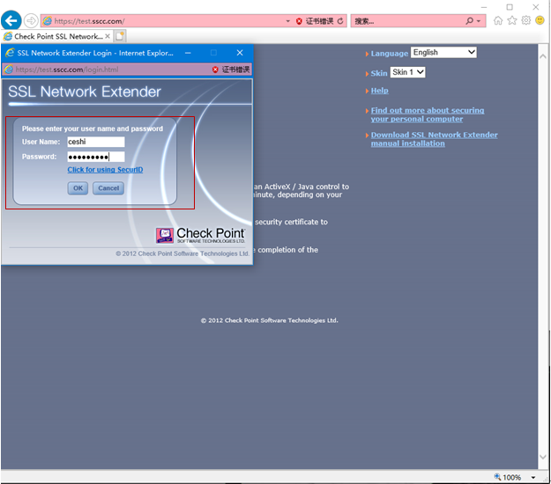Click the Cancel button in login dialog
The width and height of the screenshot is (551, 484).
108,188
